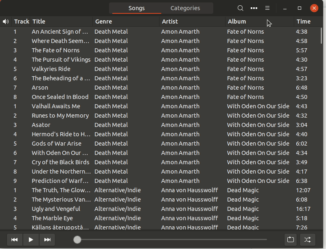Select song 'Where Death Seem…'

tap(61, 41)
